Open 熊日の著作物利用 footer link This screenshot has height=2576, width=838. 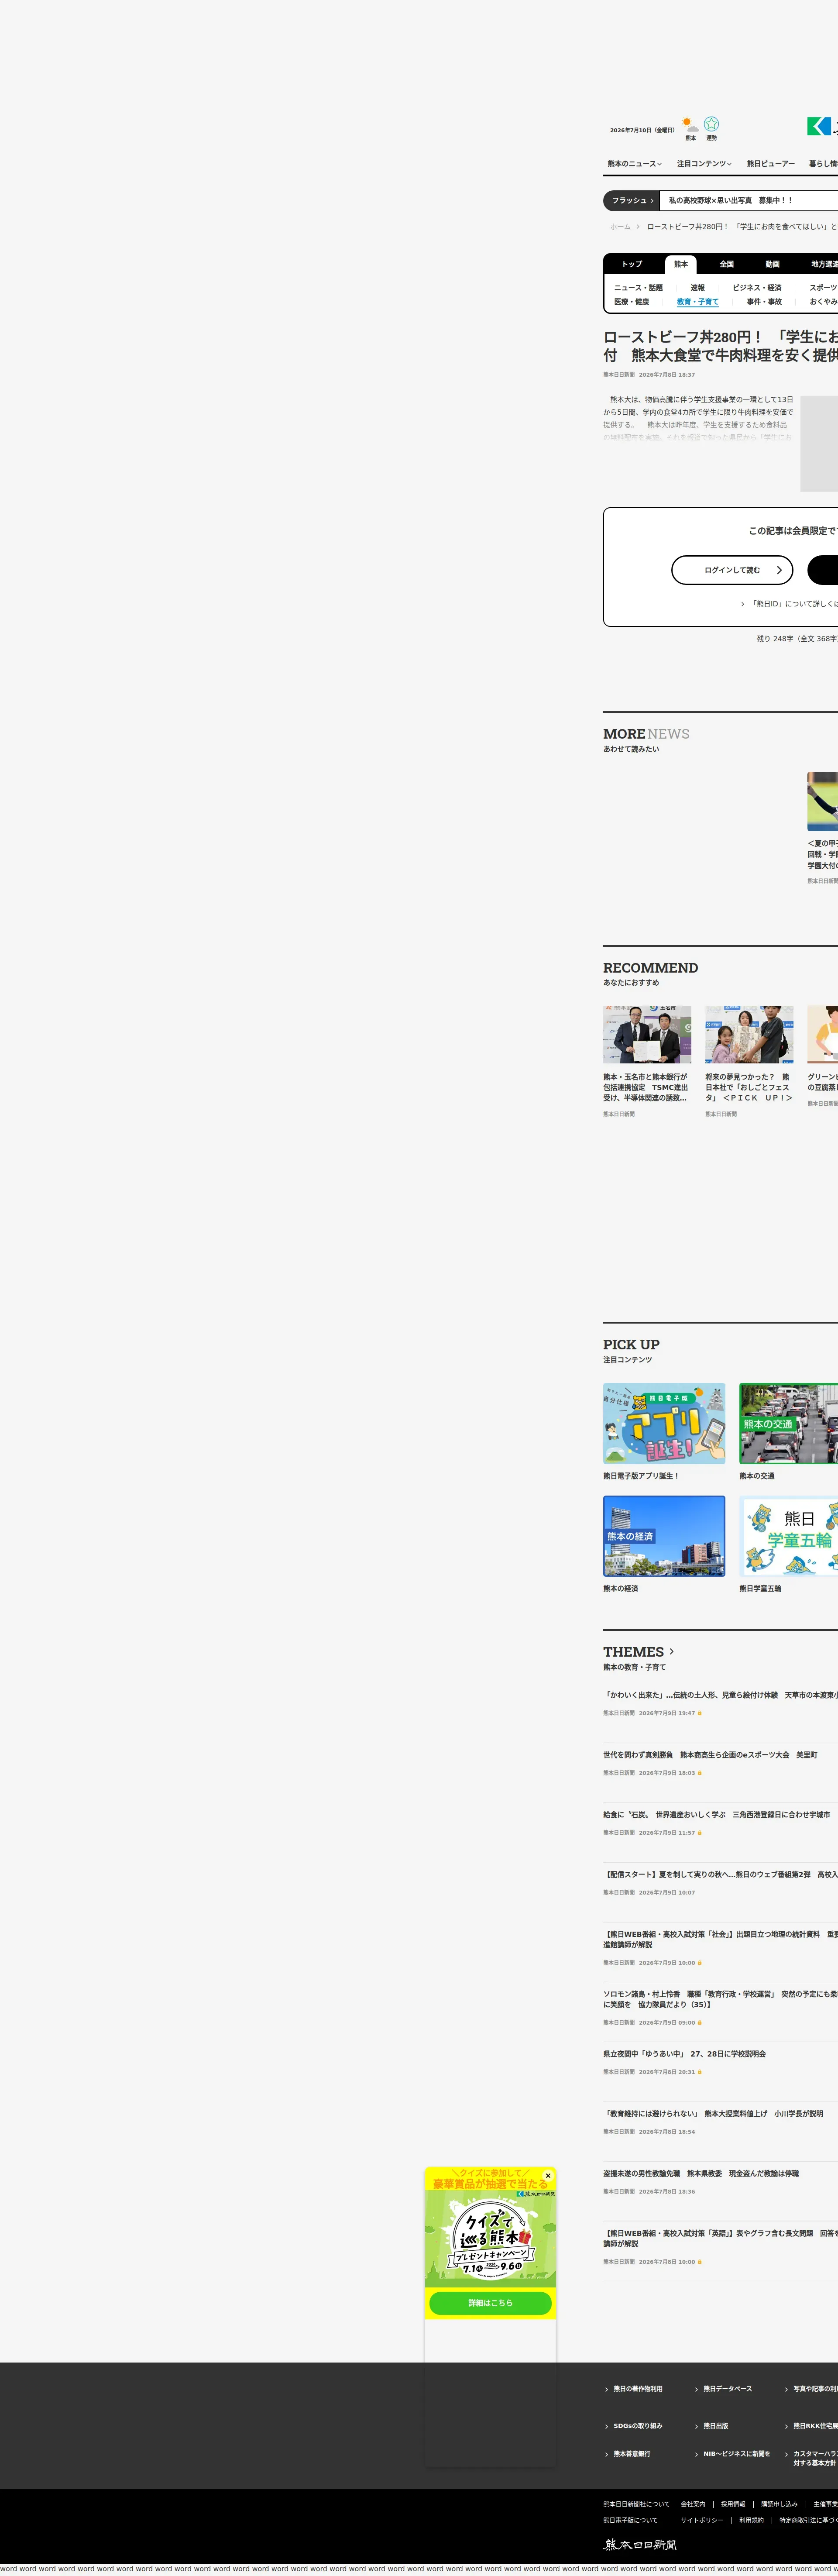click(x=638, y=2389)
